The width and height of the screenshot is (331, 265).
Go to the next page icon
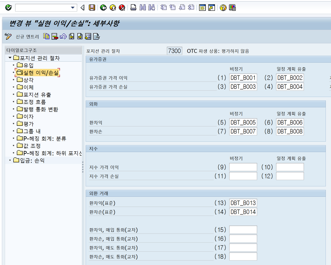(x=182, y=7)
